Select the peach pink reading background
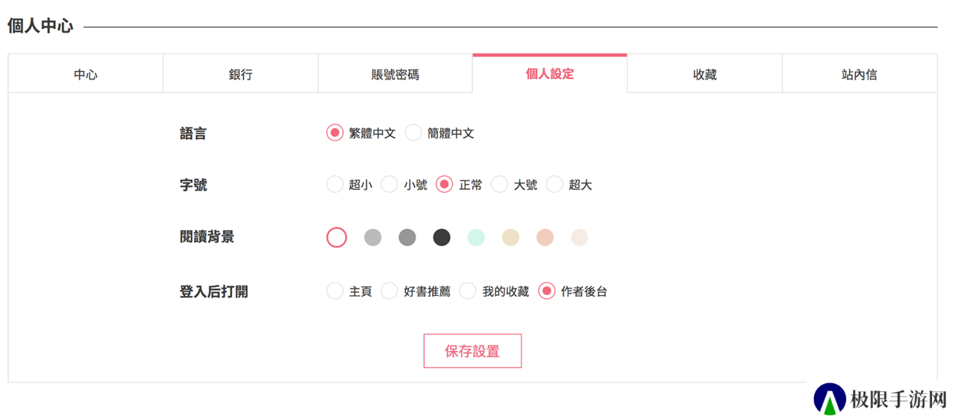 [x=545, y=237]
